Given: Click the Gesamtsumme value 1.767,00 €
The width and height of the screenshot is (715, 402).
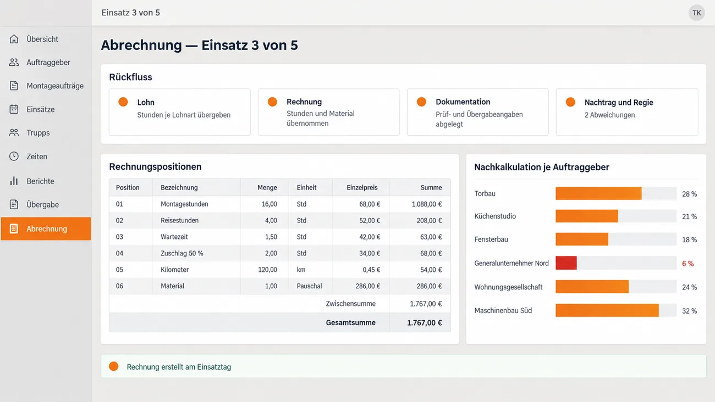Looking at the screenshot, I should pos(424,323).
